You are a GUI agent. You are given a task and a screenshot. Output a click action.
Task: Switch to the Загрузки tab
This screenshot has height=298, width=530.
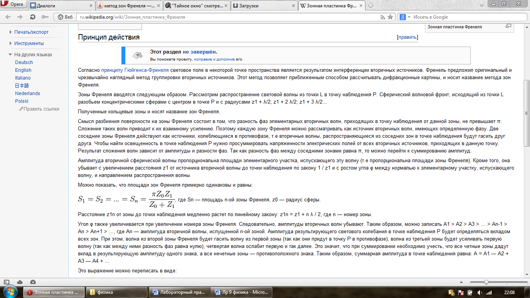[x=264, y=6]
